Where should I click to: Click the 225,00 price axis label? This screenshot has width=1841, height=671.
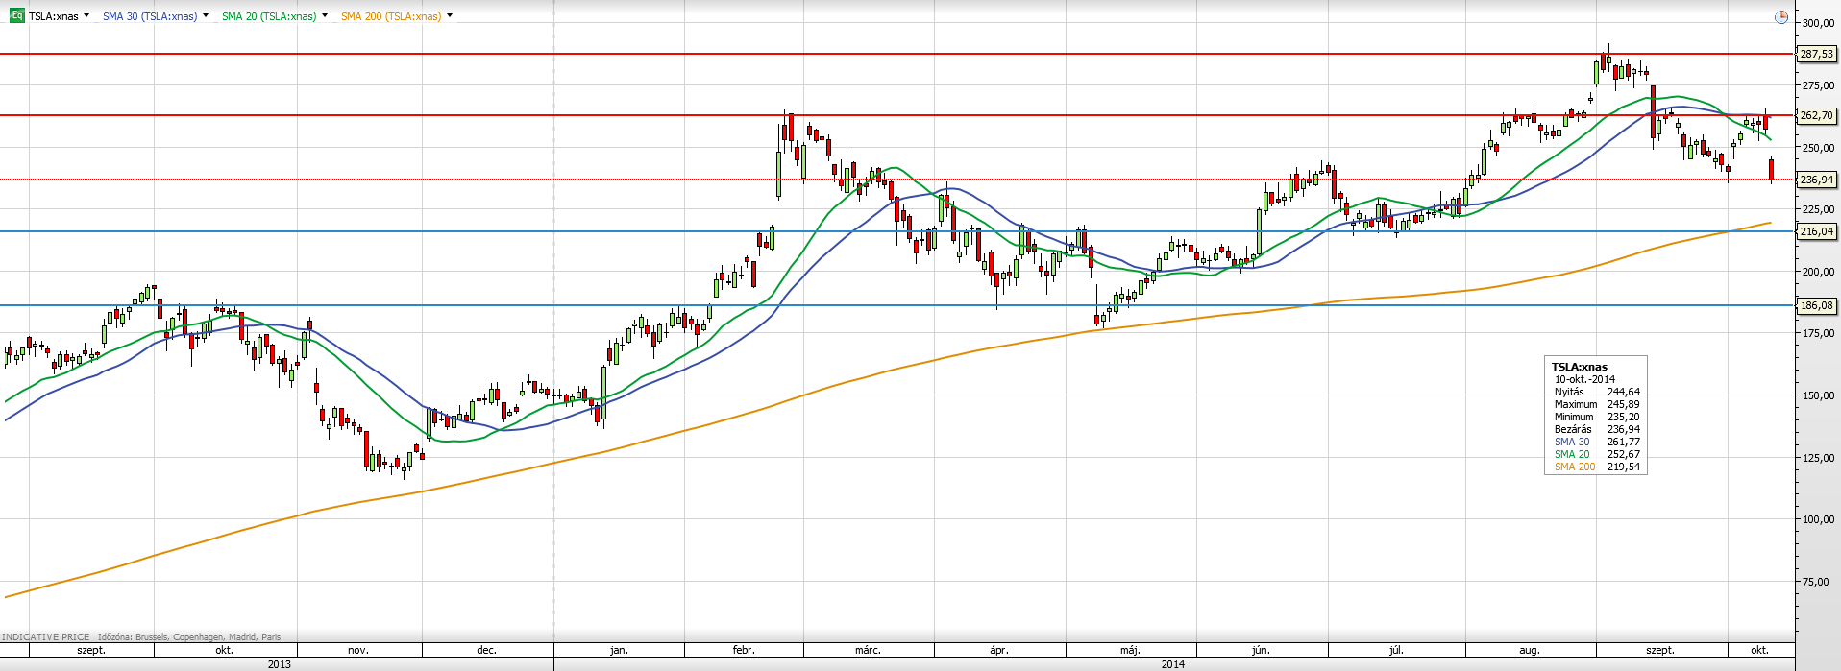[x=1818, y=209]
